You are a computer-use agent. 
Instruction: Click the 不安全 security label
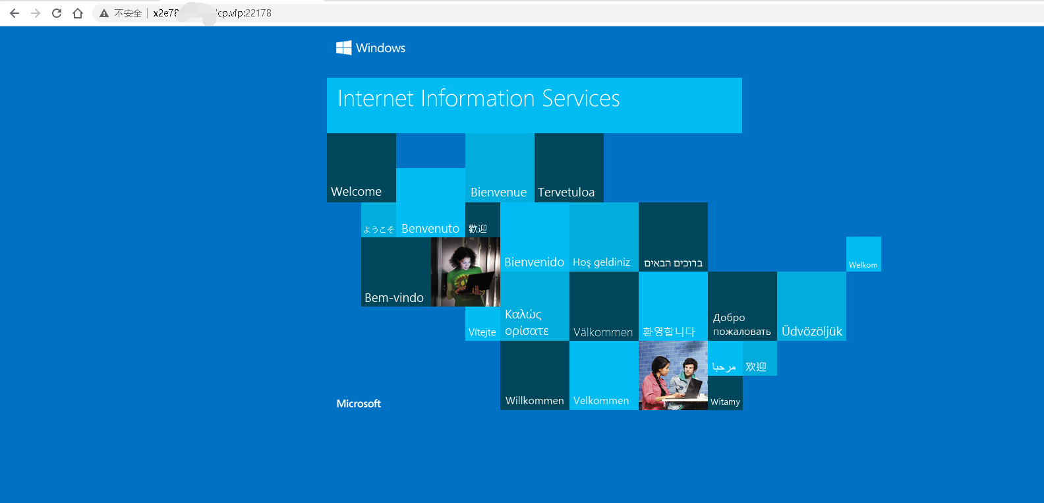click(128, 13)
